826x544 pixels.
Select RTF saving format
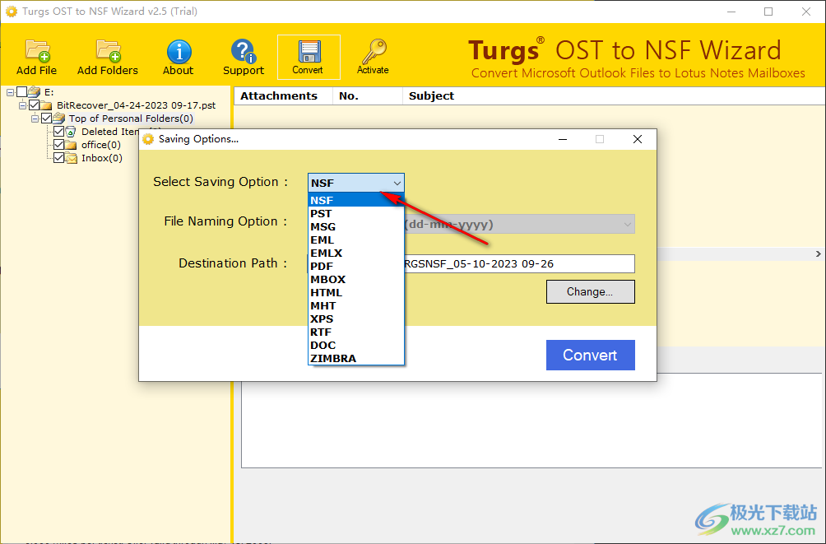click(356, 332)
